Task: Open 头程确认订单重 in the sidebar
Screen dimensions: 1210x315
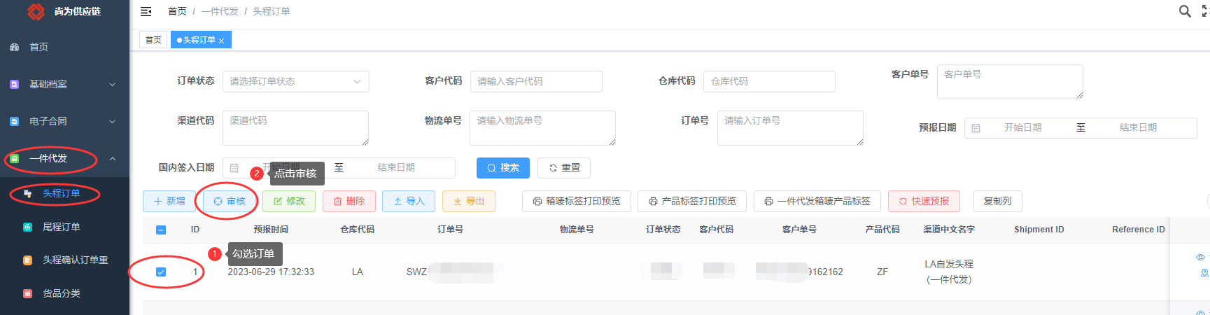Action: click(x=75, y=260)
